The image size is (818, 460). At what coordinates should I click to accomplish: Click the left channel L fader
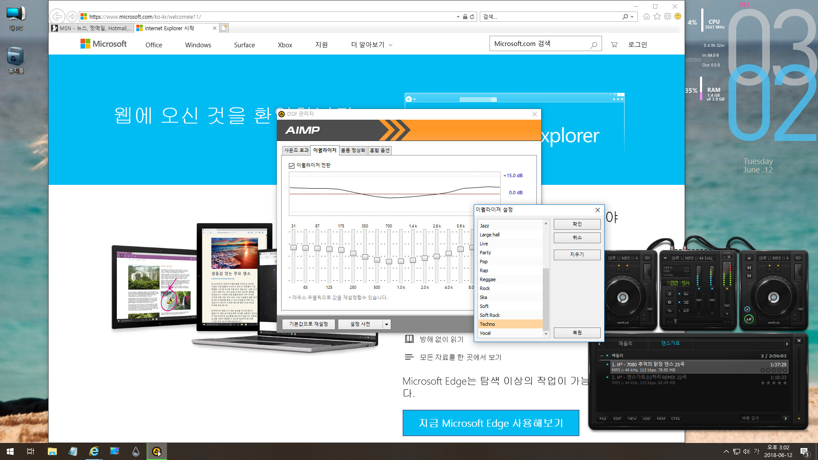coord(699,300)
